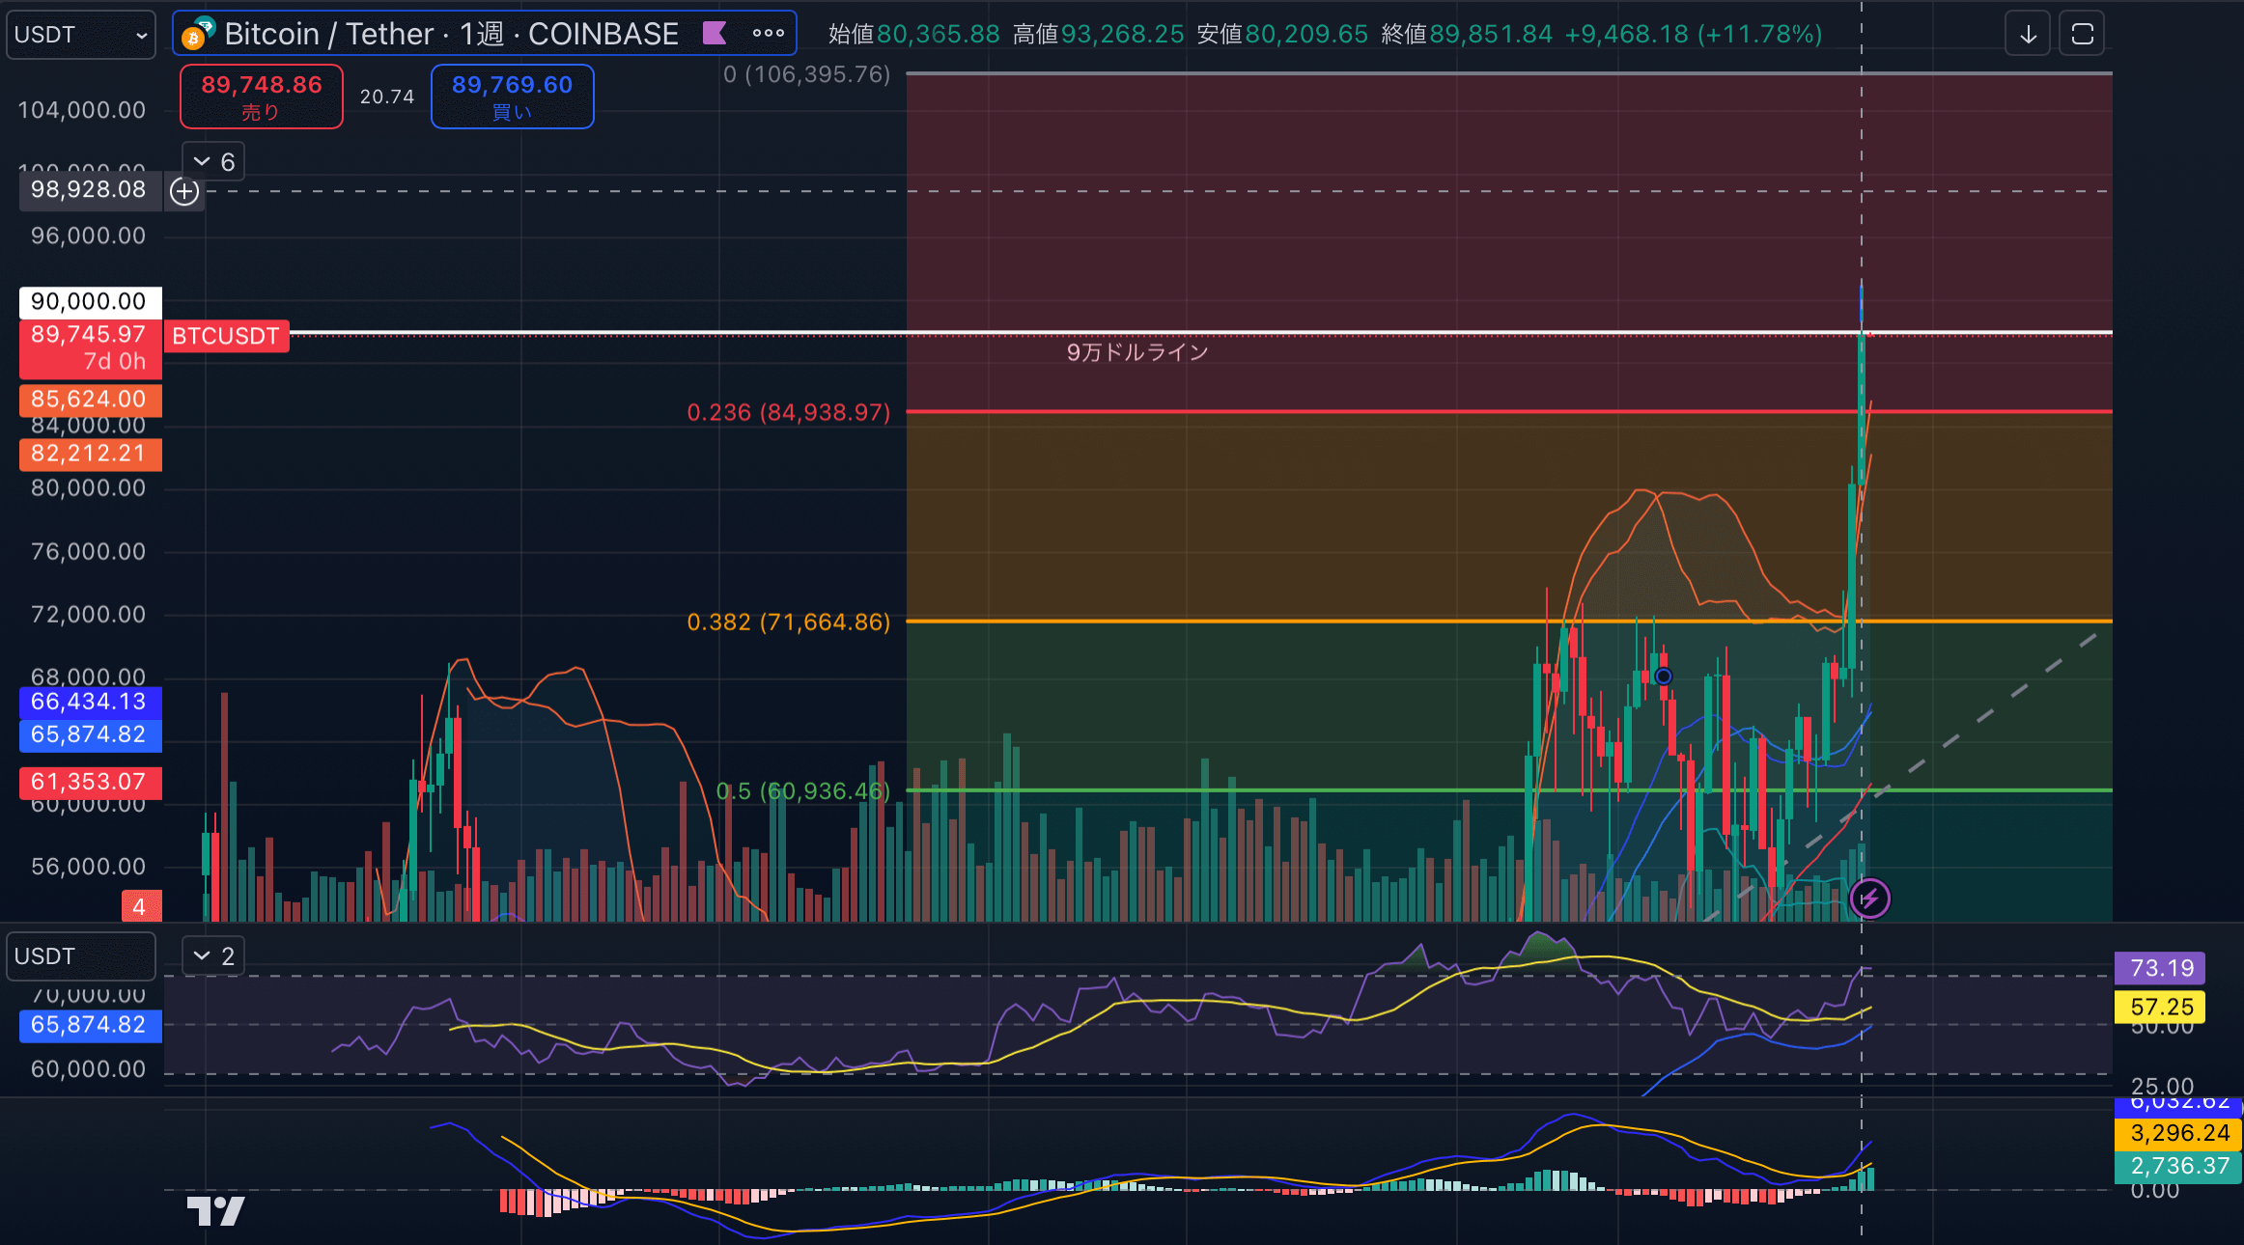The width and height of the screenshot is (2244, 1245).
Task: Click the purple lightning bolt icon
Action: pyautogui.click(x=1870, y=899)
